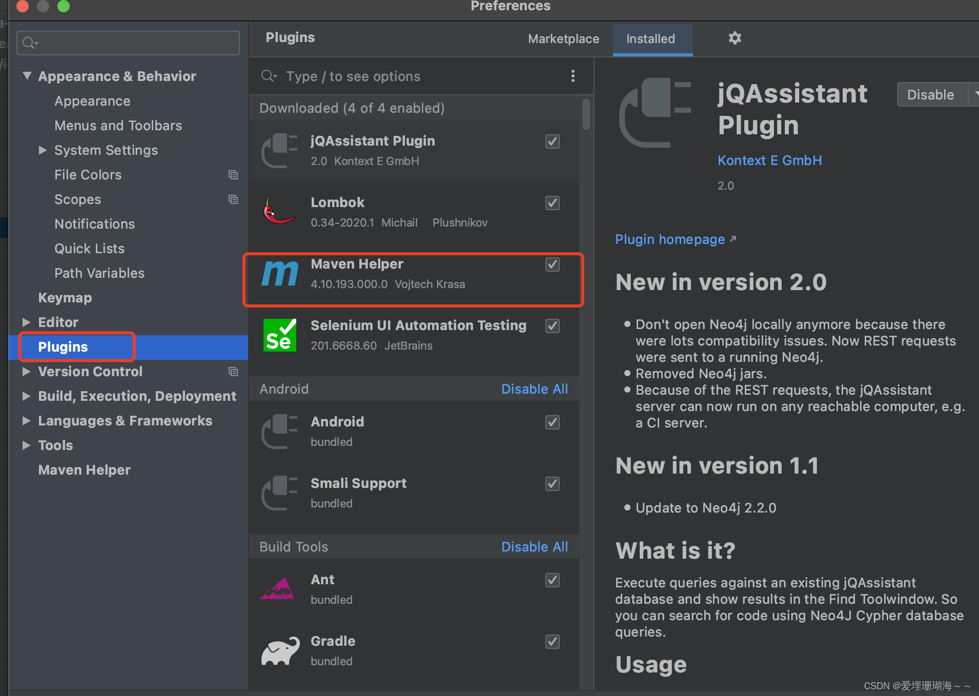Toggle the Android bundled plugin checkbox
Screen dimensions: 979x696
pyautogui.click(x=552, y=422)
